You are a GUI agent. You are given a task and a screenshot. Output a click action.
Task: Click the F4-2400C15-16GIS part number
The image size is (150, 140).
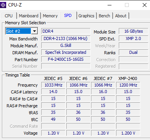pos(66,59)
